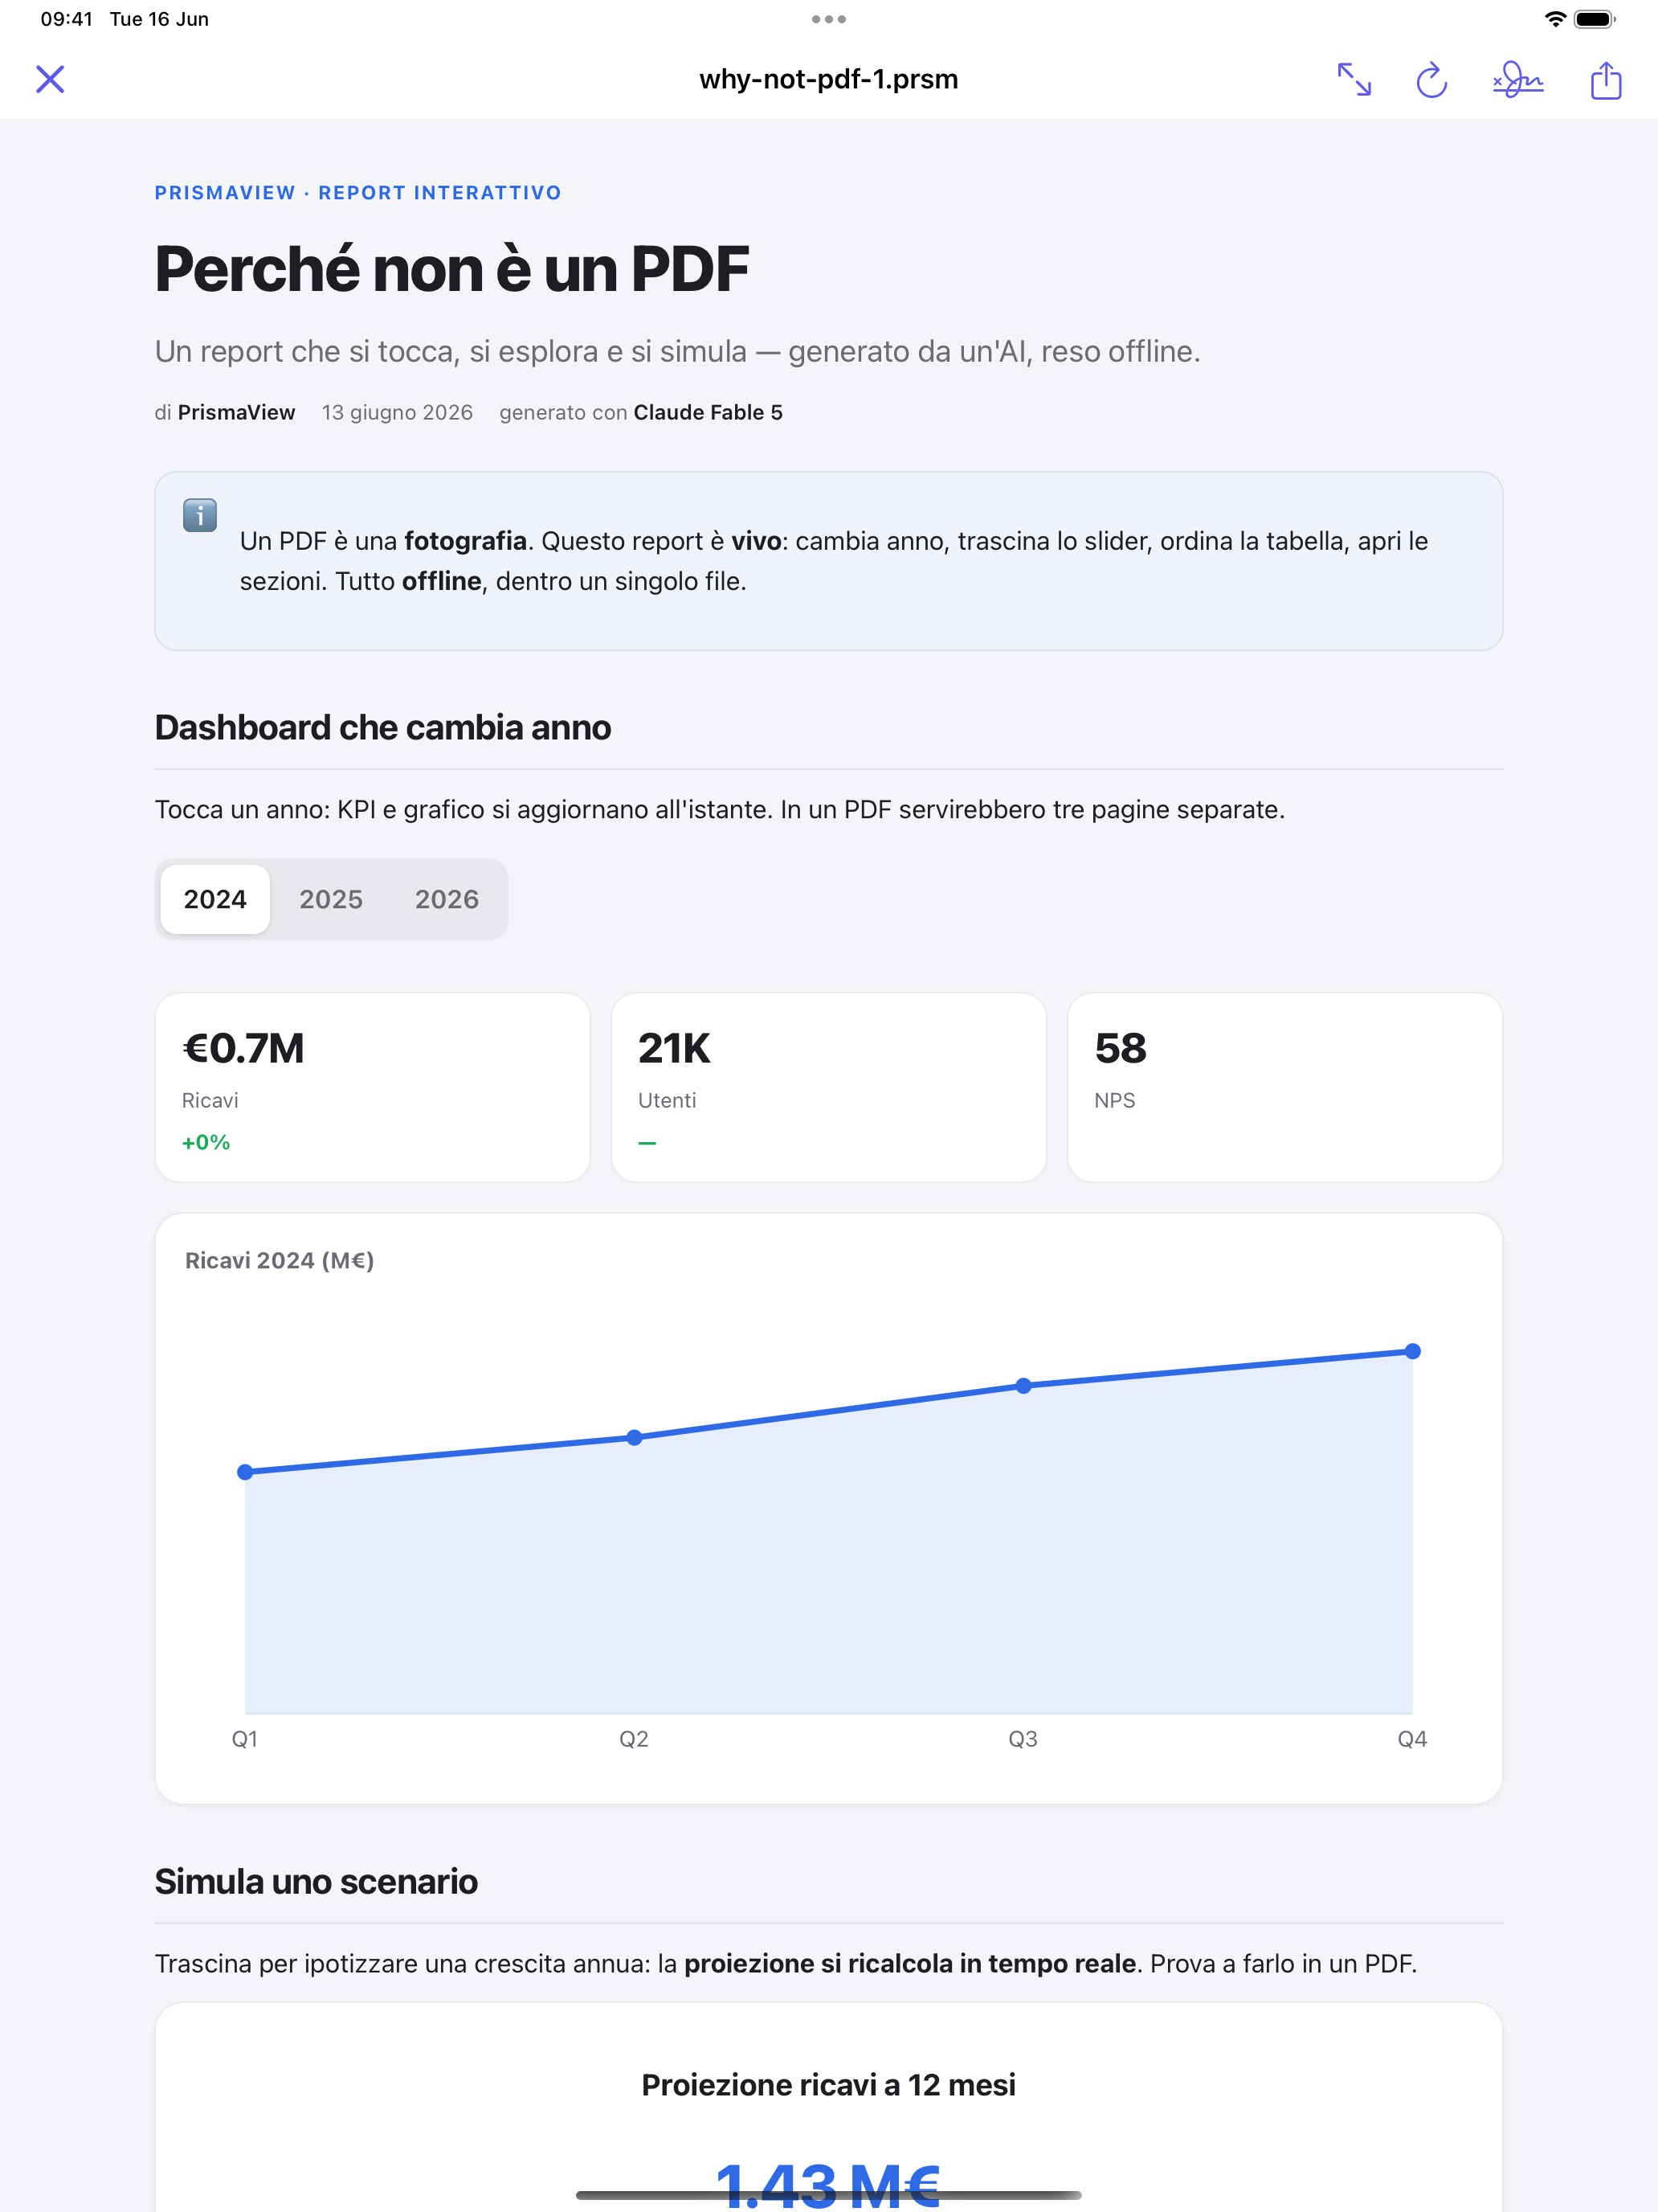The width and height of the screenshot is (1658, 2212).
Task: Tap the Wi-Fi status icon
Action: tap(1555, 19)
